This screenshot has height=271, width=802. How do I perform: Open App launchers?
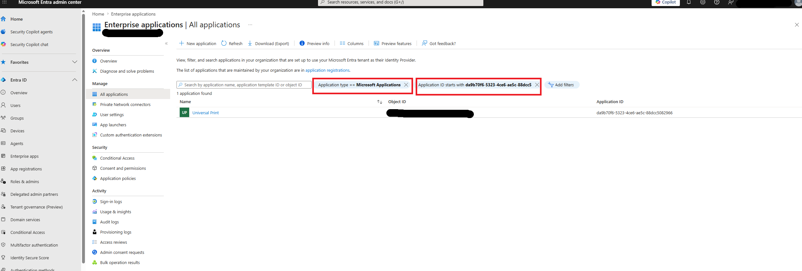click(113, 125)
